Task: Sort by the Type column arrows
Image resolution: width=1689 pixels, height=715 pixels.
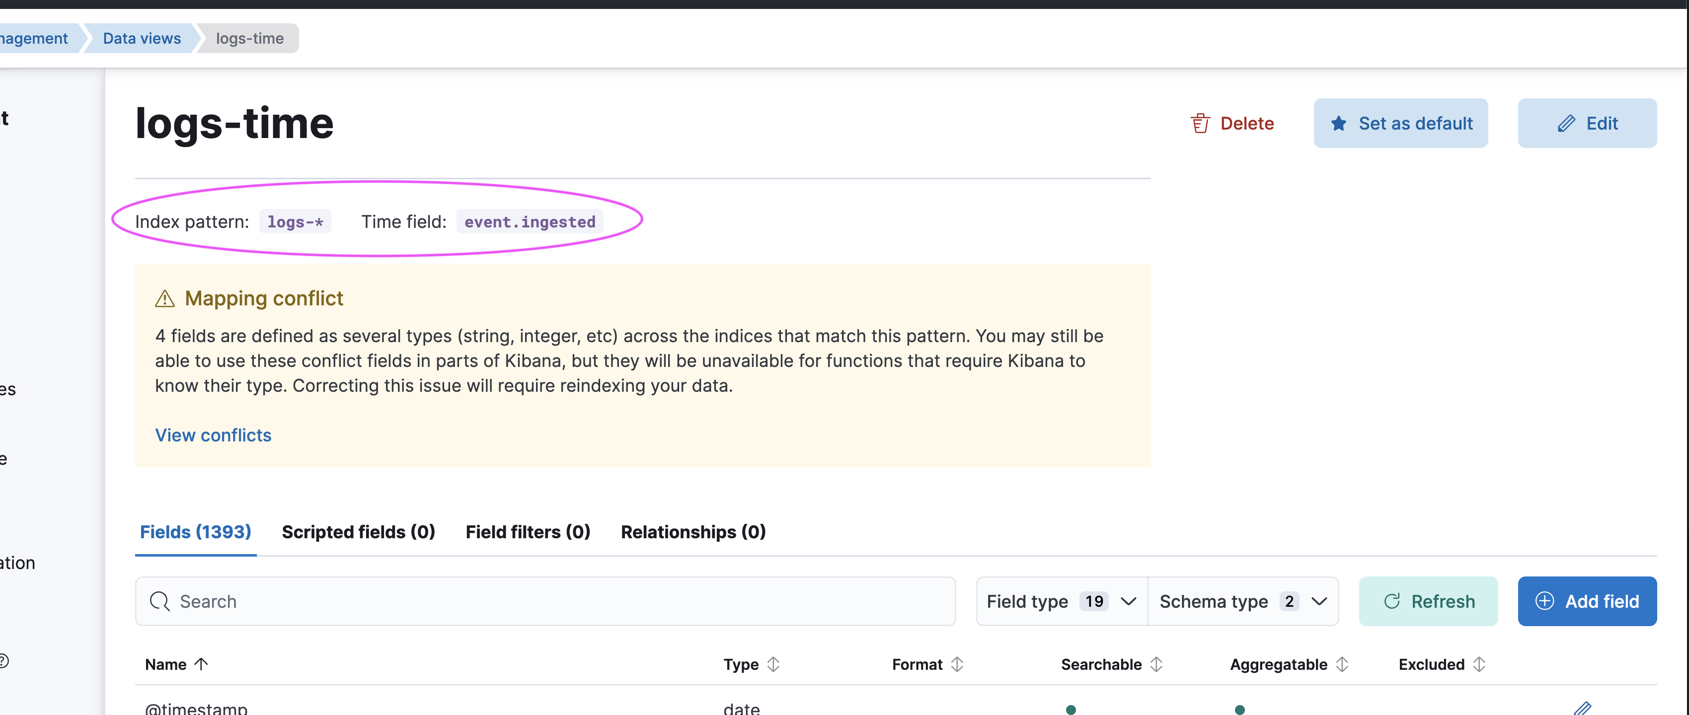Action: click(x=773, y=664)
